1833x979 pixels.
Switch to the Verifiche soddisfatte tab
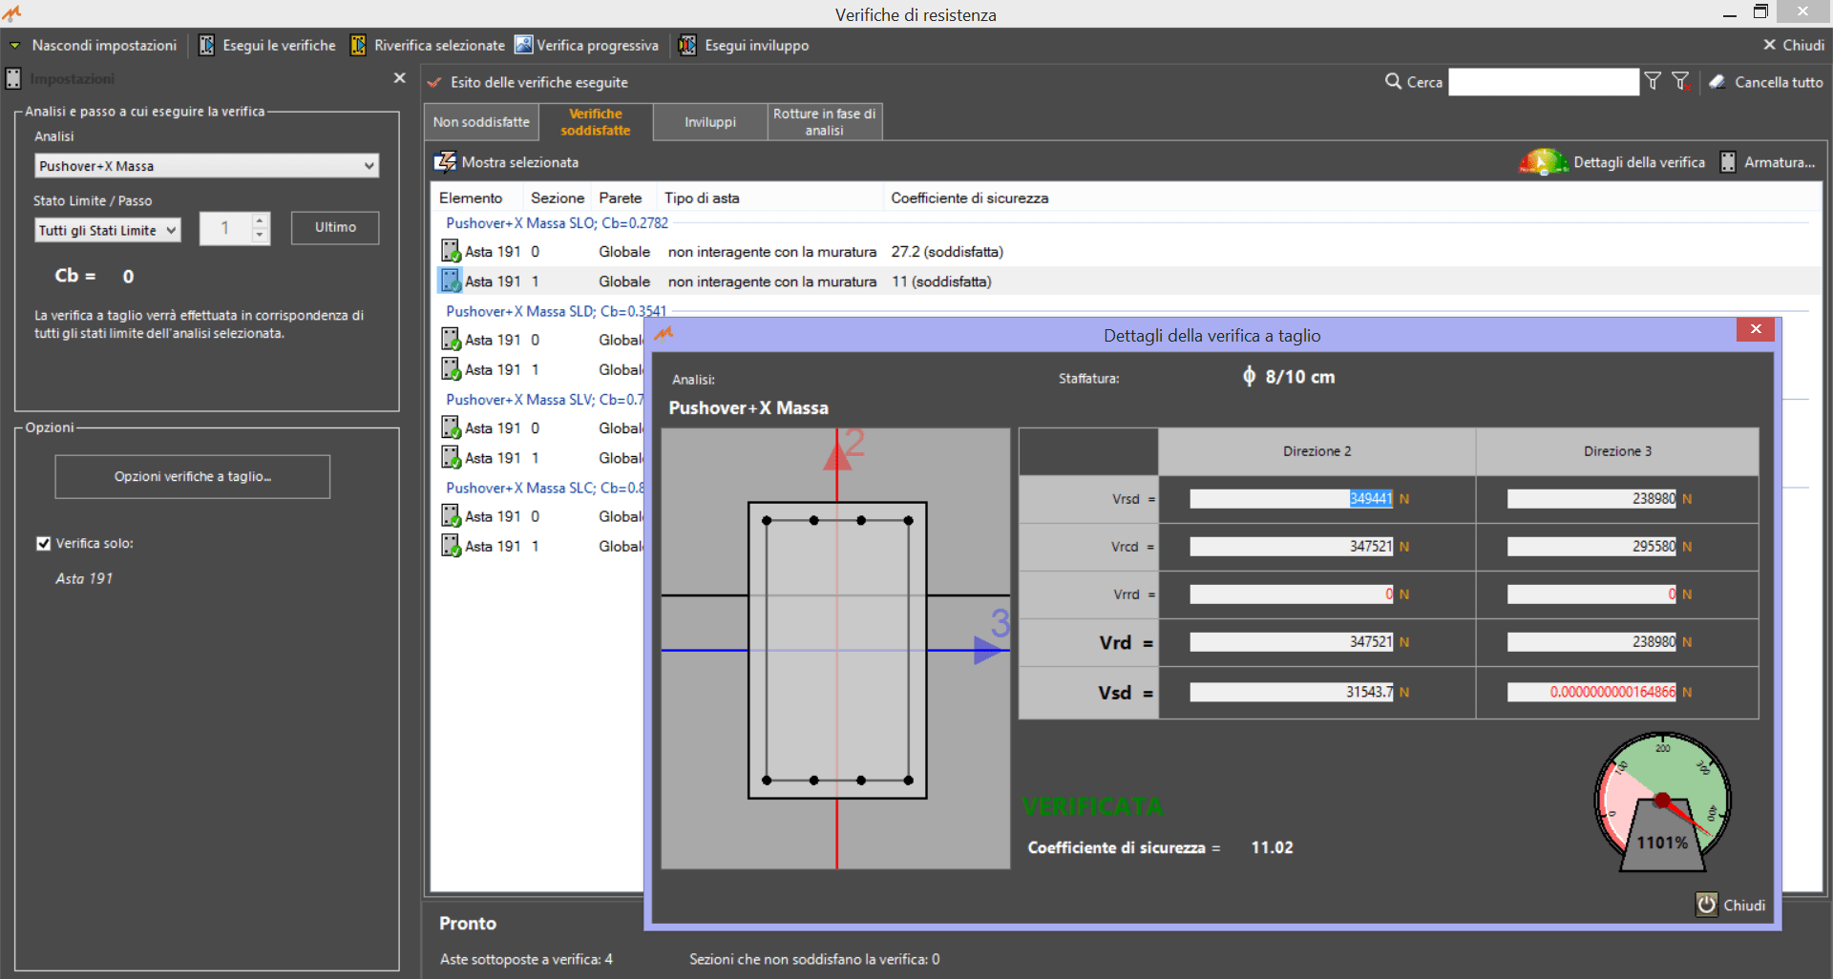[x=596, y=122]
